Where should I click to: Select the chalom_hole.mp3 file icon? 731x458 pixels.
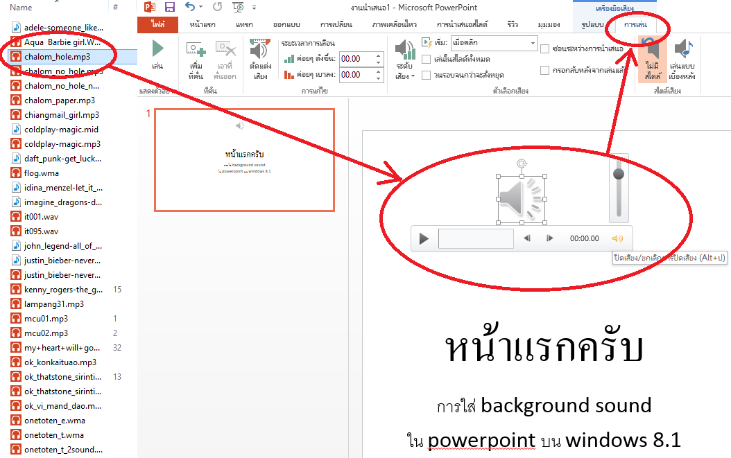[17, 57]
